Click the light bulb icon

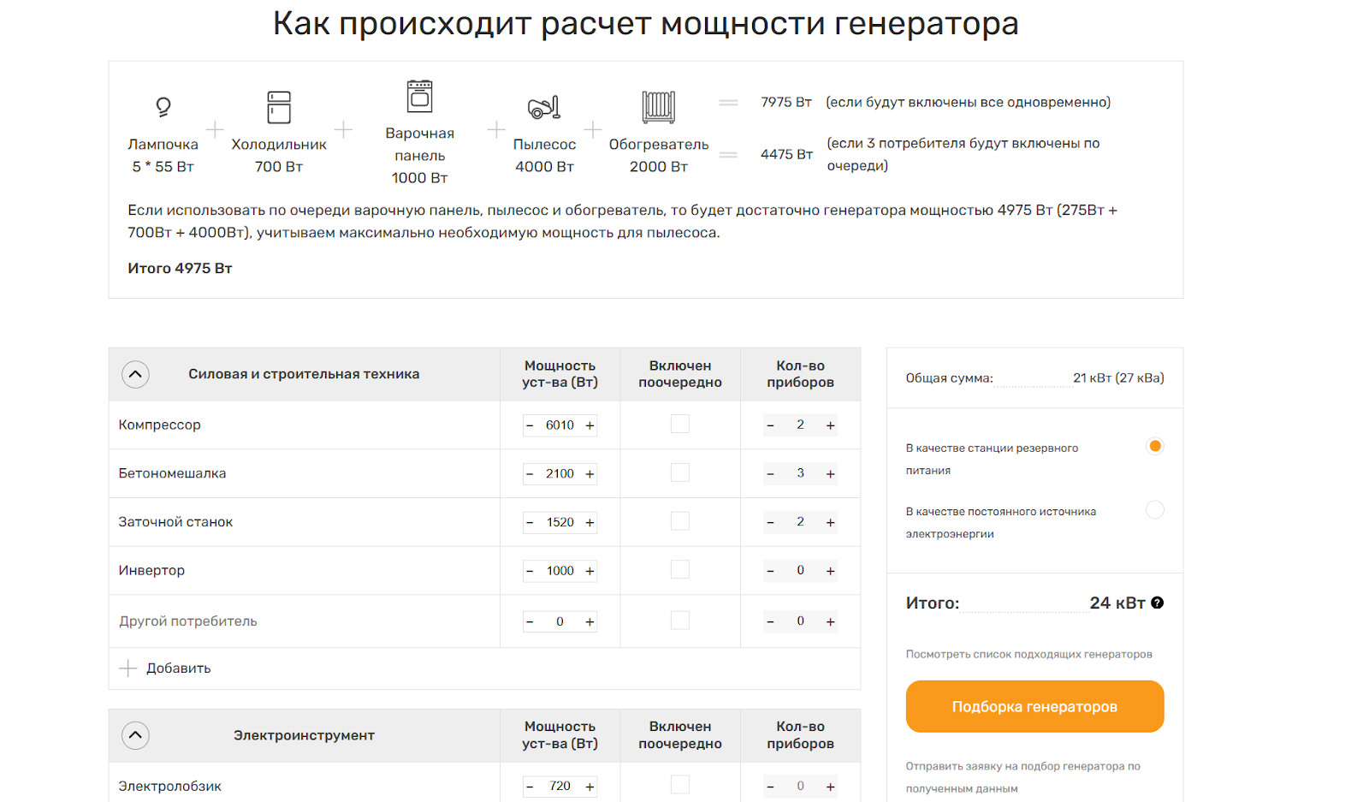(163, 107)
